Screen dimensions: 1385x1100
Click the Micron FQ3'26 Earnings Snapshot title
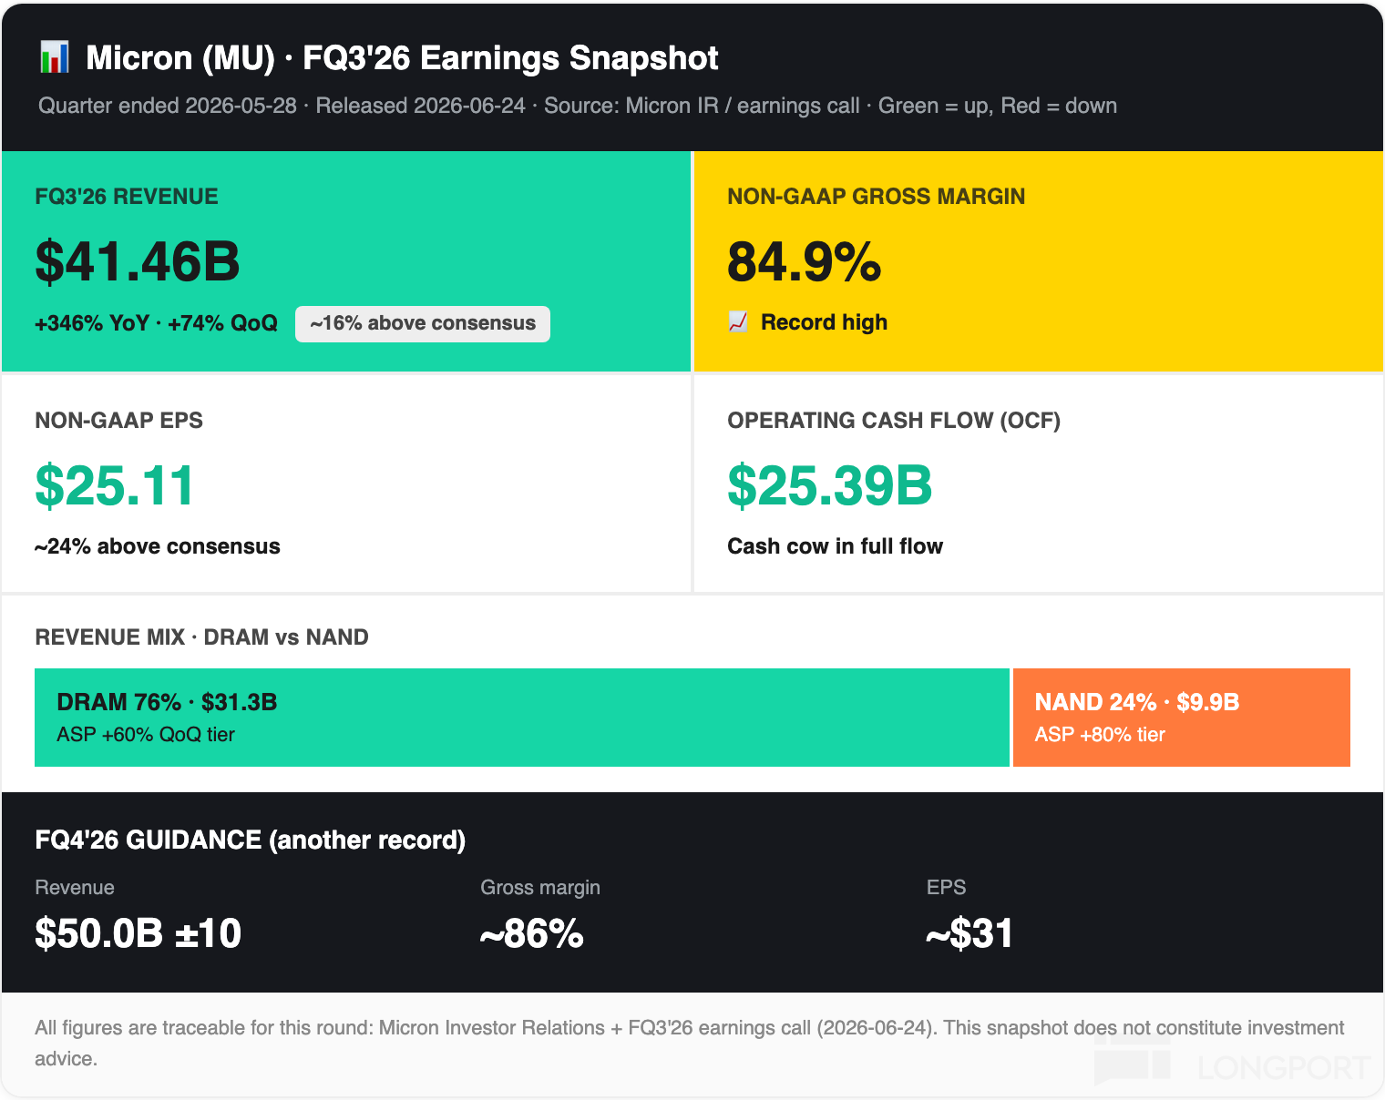click(x=402, y=58)
